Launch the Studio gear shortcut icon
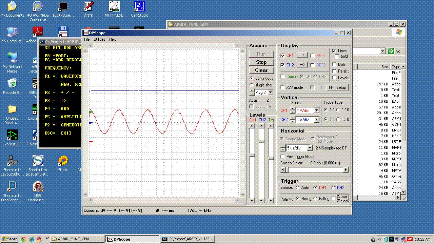The height and width of the screenshot is (244, 434). click(x=63, y=164)
